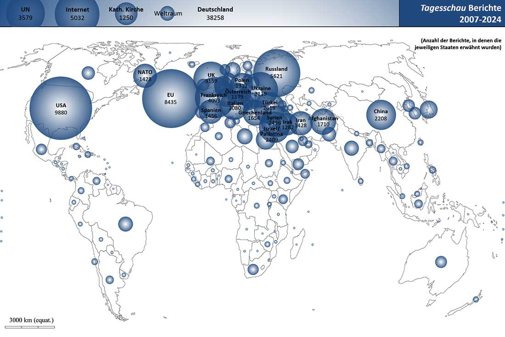The width and height of the screenshot is (505, 337).
Task: Click the Russland bubble labeled 5621
Action: tap(276, 72)
